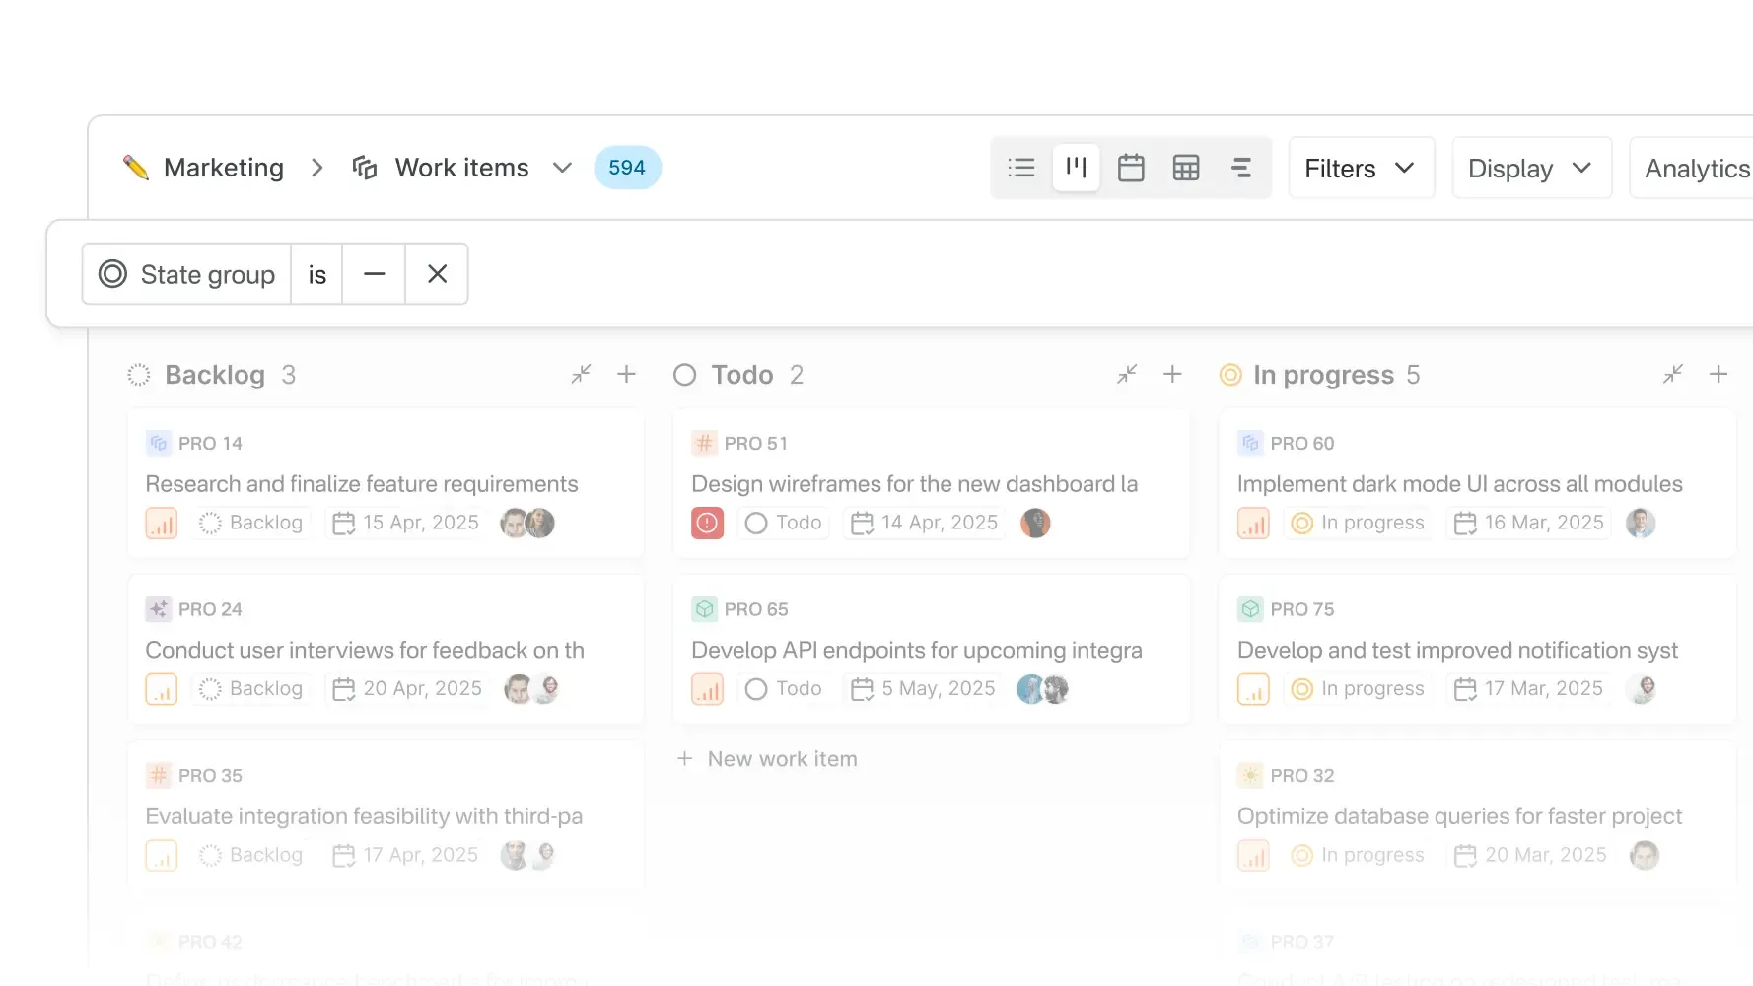Remove the State group filter
Screen dimensions: 1753x986
437,274
